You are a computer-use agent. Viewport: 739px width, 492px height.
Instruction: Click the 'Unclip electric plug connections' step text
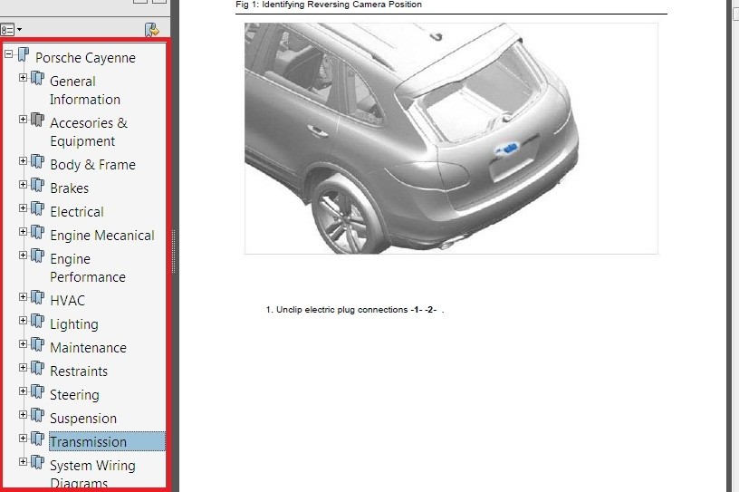pyautogui.click(x=355, y=310)
